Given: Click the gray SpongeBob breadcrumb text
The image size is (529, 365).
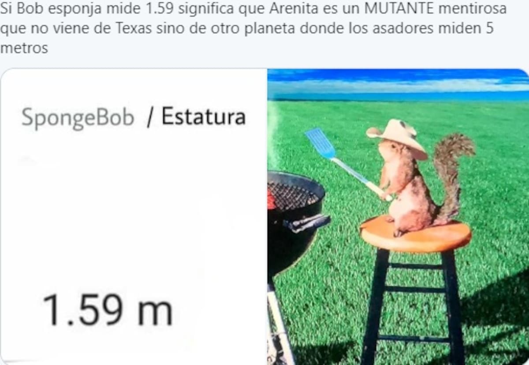Looking at the screenshot, I should coord(78,118).
